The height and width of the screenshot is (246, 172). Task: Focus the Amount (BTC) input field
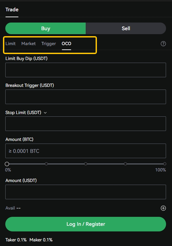click(86, 151)
